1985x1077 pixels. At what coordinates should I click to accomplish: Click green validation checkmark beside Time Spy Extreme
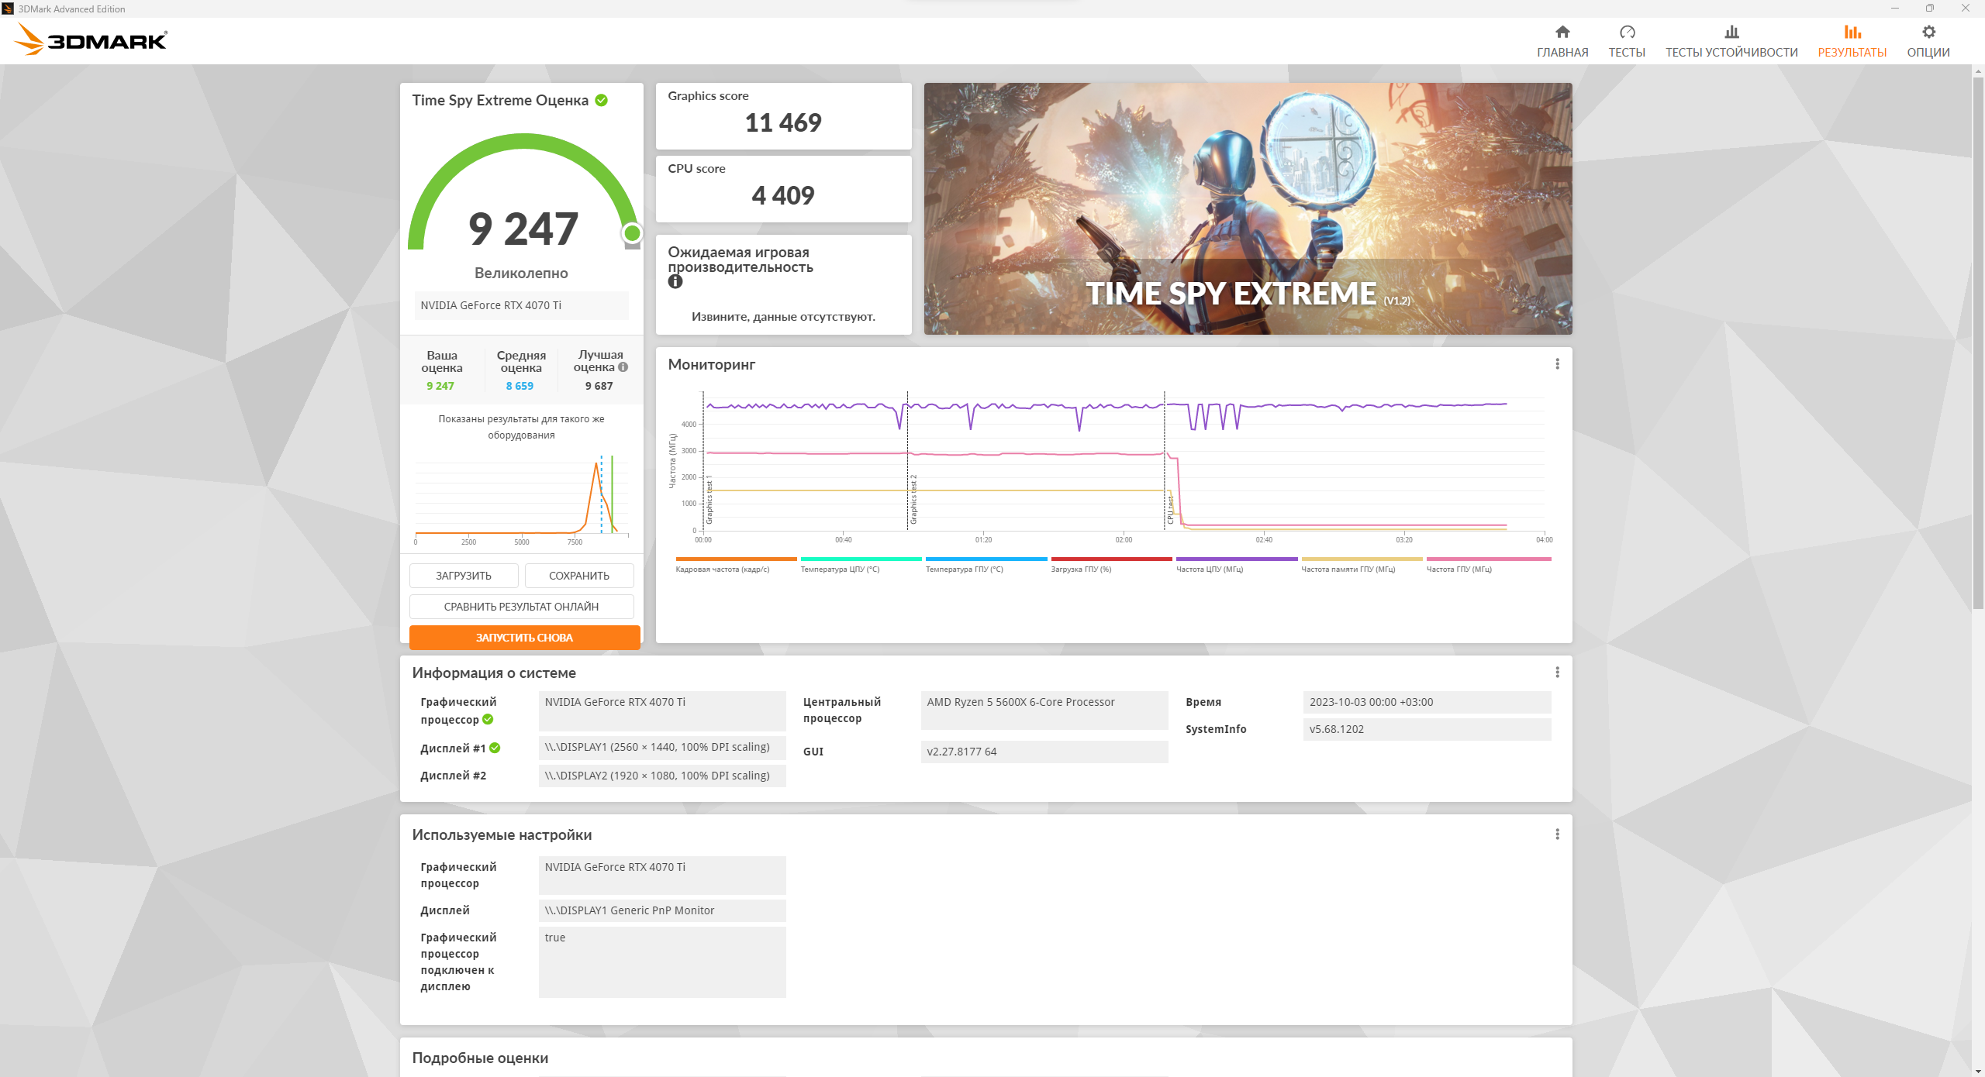[602, 101]
